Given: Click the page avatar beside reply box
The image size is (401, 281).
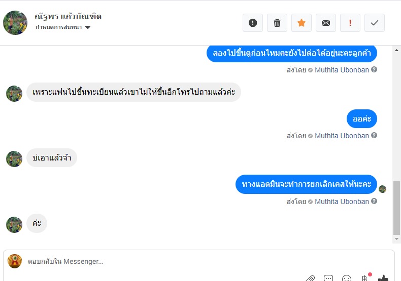Looking at the screenshot, I should coord(15,261).
